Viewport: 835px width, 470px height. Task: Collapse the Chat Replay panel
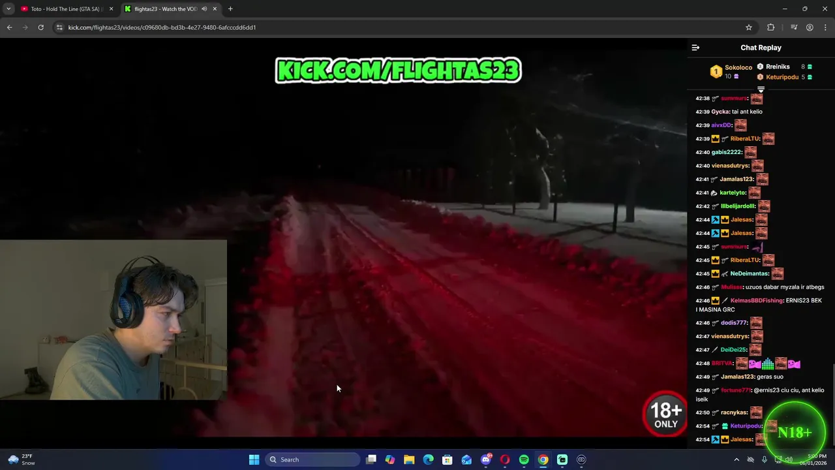(695, 48)
